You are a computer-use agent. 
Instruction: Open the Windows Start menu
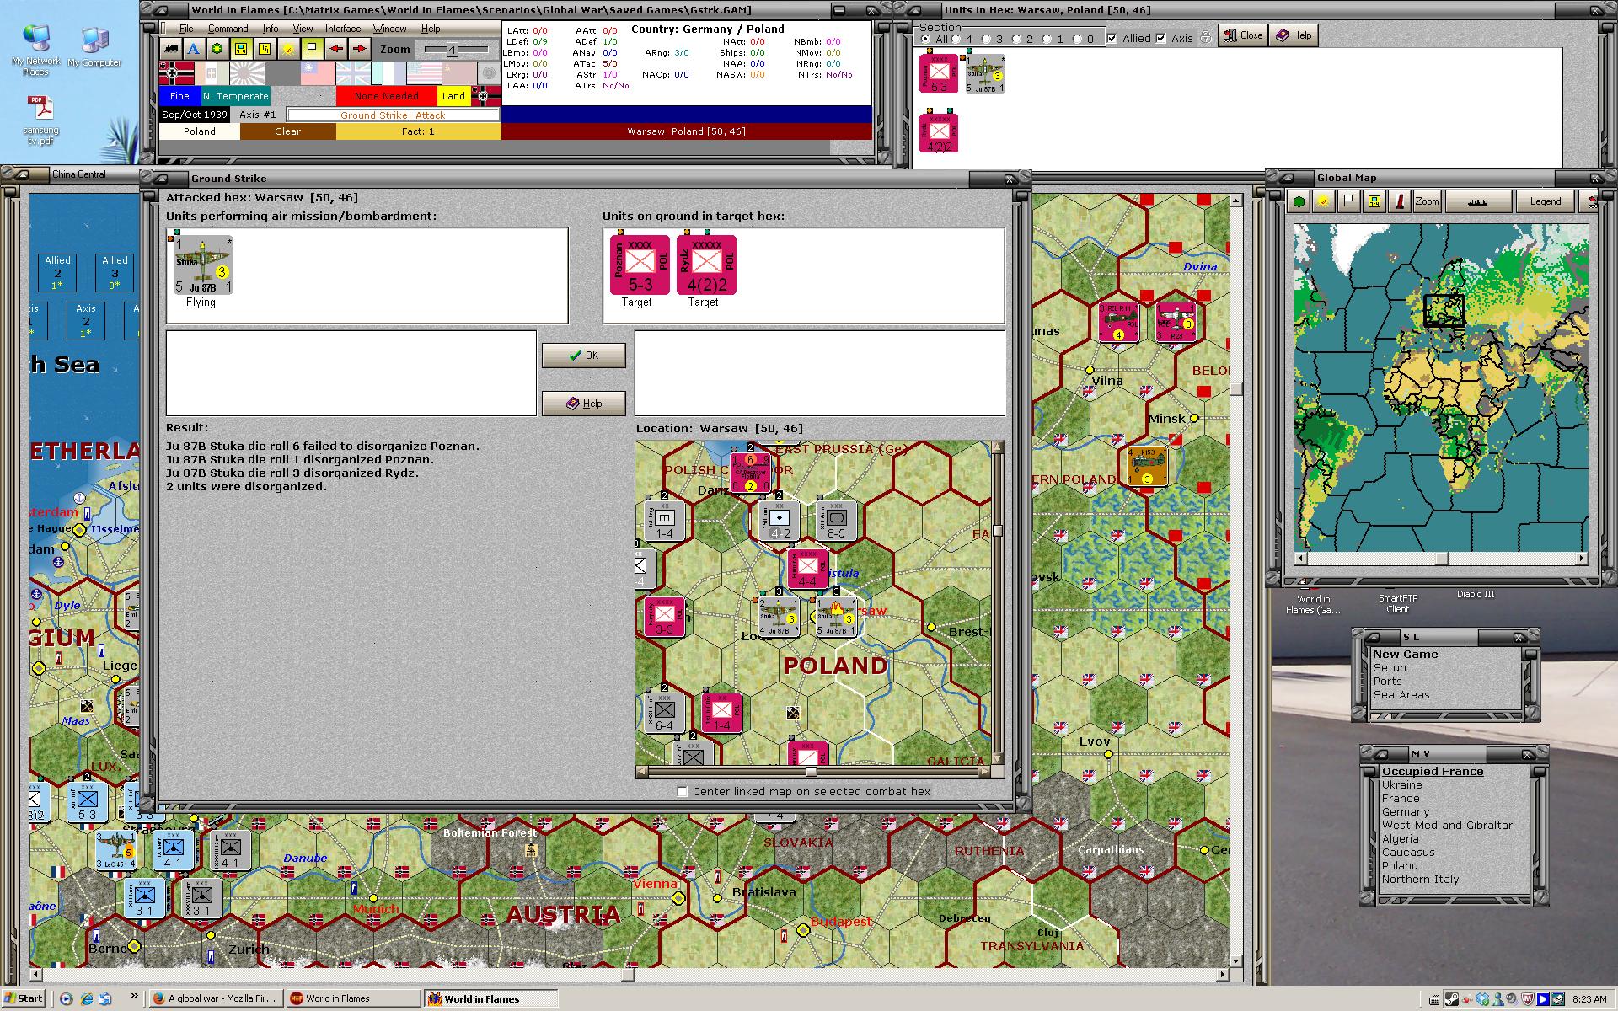24,998
